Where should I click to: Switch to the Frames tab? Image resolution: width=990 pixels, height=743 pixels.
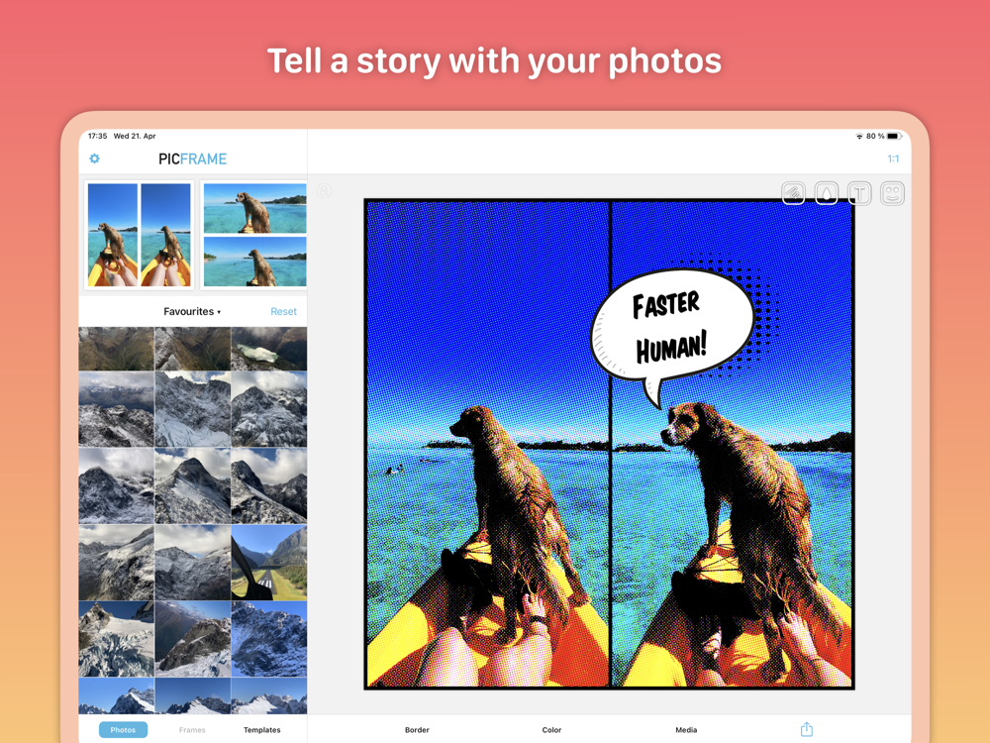point(192,730)
